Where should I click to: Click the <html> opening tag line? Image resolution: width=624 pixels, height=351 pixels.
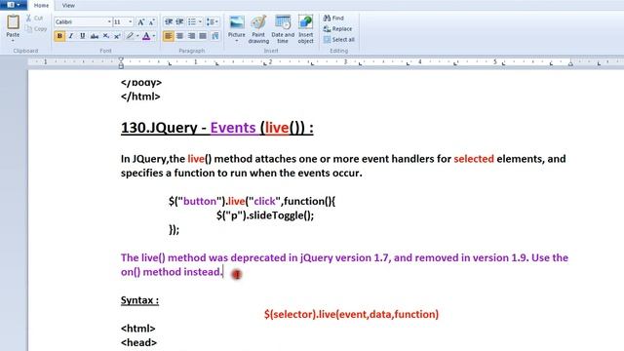pos(138,329)
